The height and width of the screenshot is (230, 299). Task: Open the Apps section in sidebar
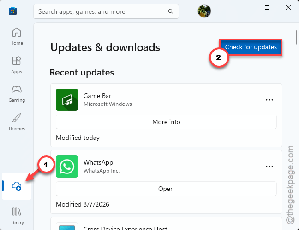click(17, 65)
